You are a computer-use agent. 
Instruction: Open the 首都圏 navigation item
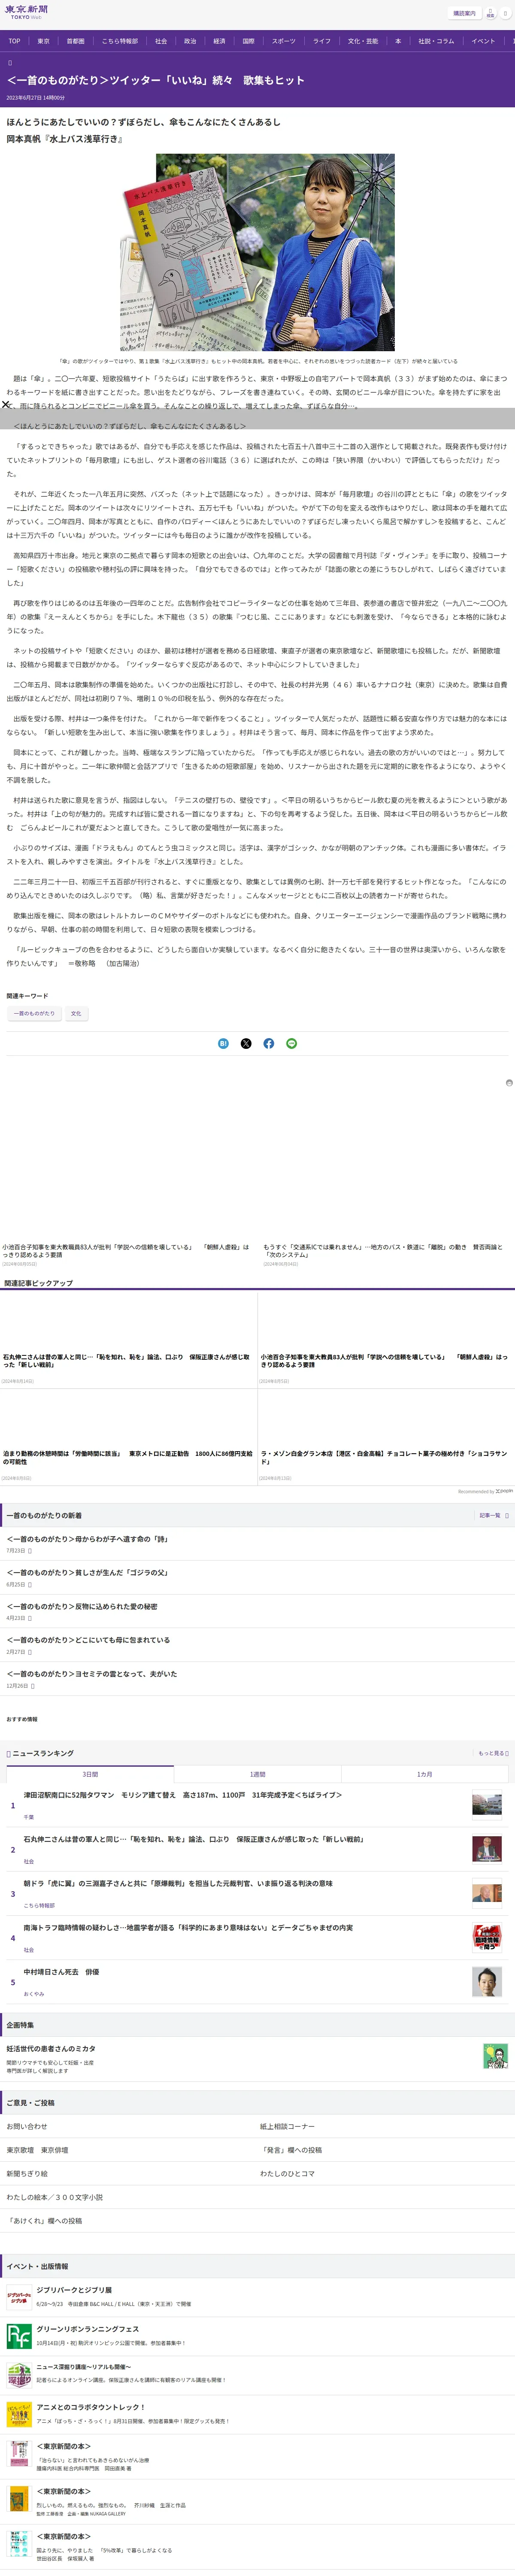pos(76,41)
